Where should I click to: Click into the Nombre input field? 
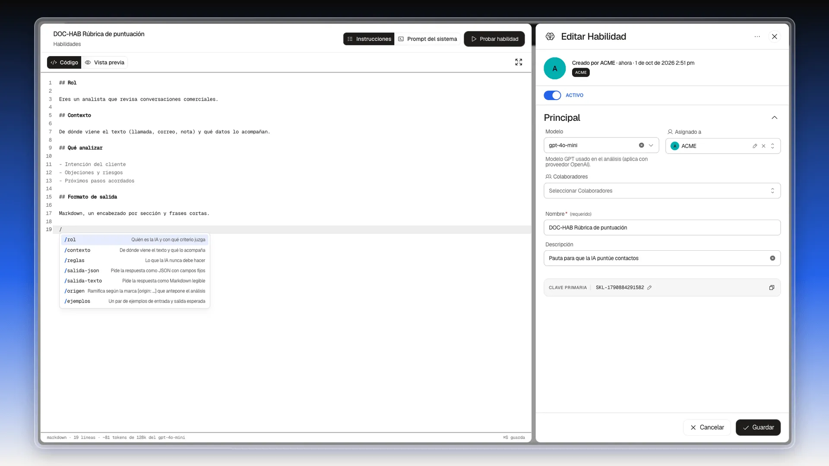click(x=662, y=227)
